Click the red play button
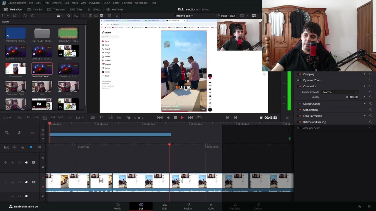The width and height of the screenshot is (376, 211). 182,118
